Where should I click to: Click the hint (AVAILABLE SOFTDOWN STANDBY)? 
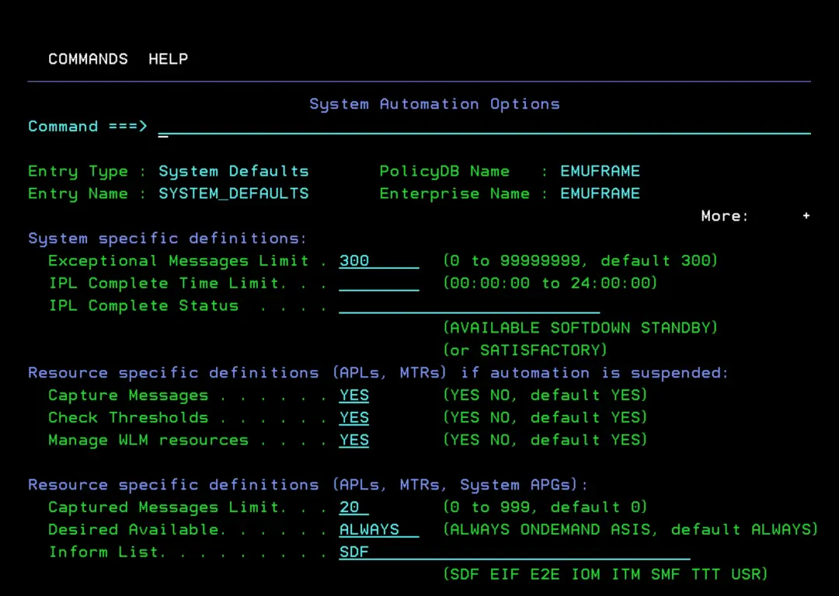580,328
